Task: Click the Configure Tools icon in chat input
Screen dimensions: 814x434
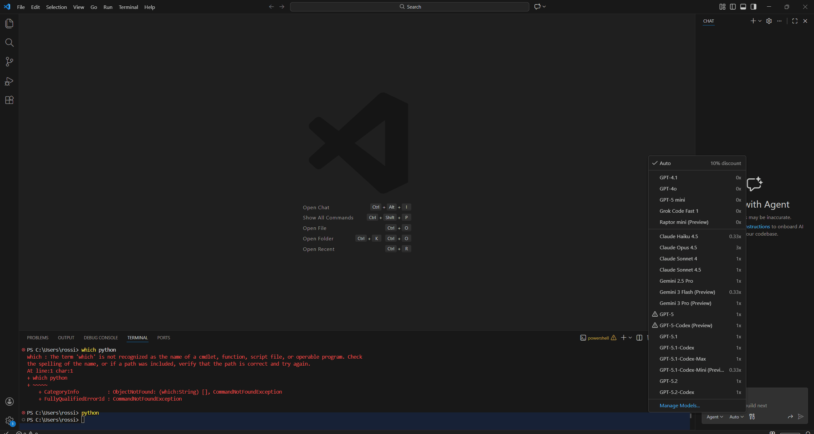Action: (752, 417)
